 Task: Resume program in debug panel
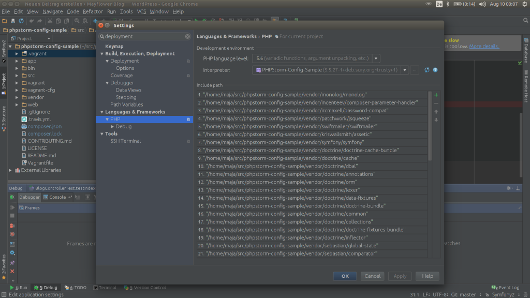[12, 207]
